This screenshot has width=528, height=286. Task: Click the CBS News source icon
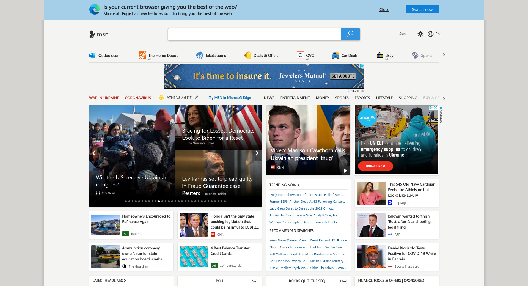pyautogui.click(x=98, y=193)
